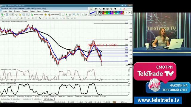Switch to bar chart mode

pos(63,15)
